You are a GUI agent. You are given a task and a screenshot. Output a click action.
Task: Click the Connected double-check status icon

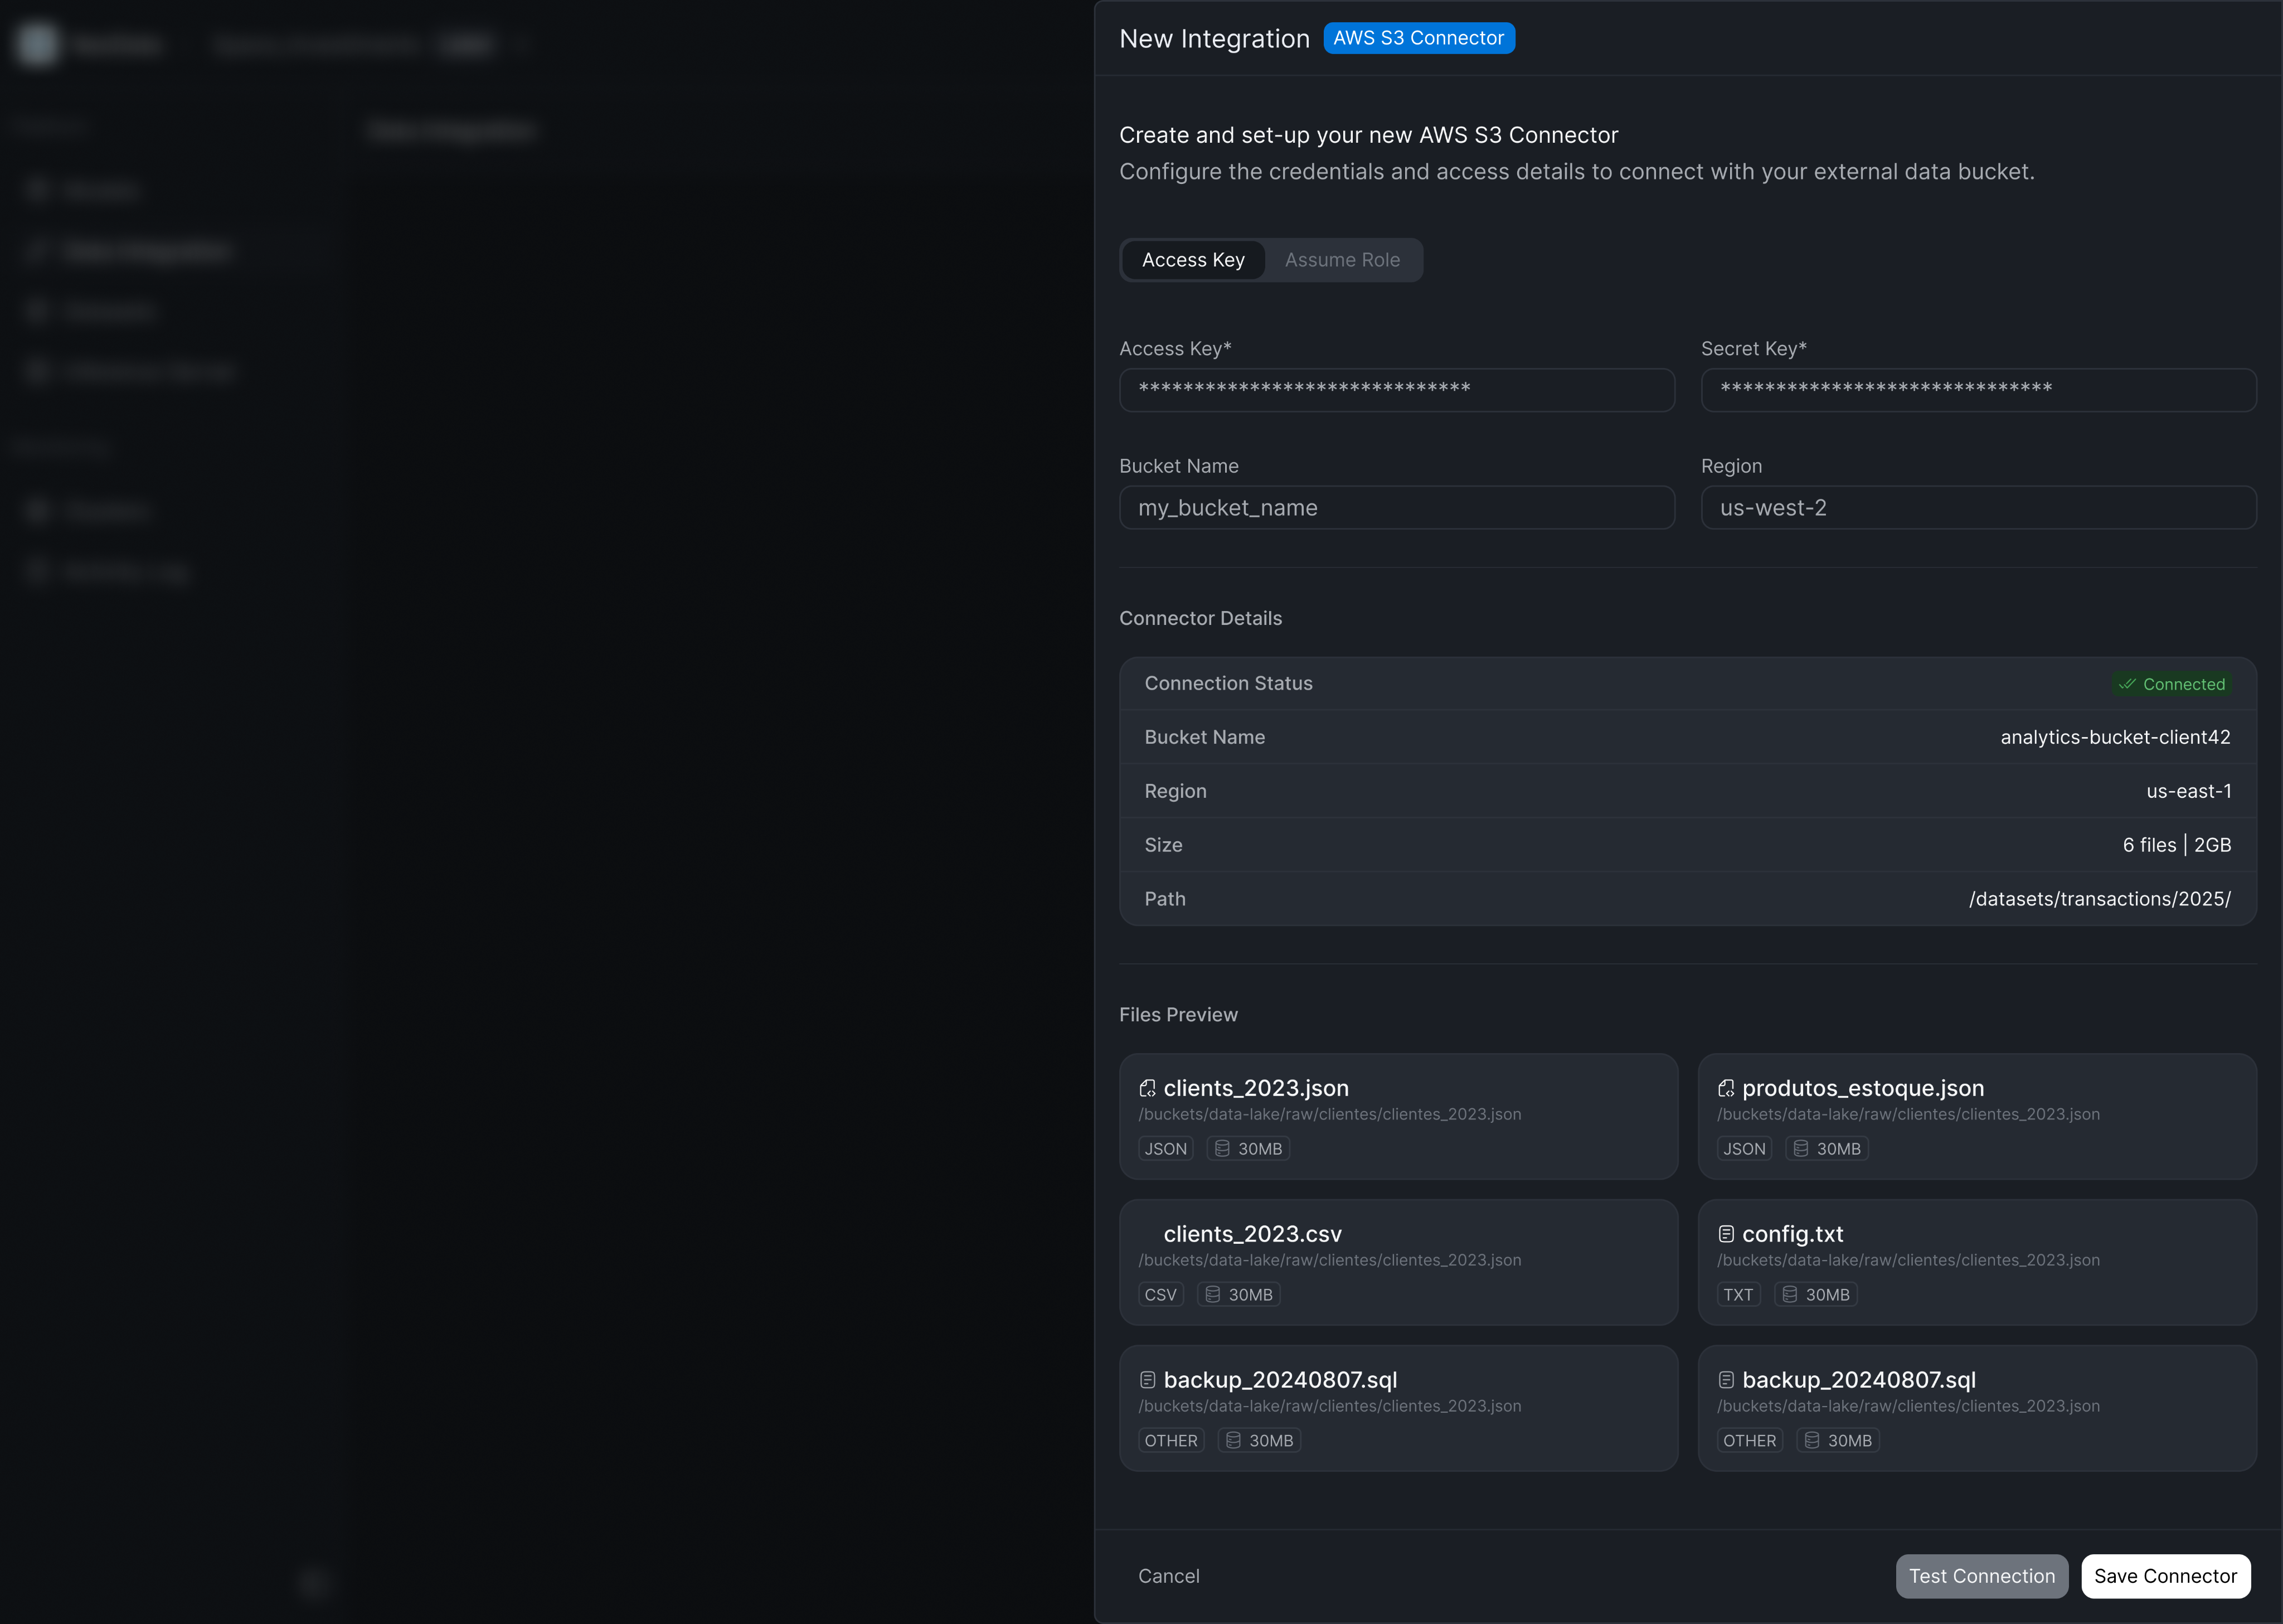(x=2127, y=684)
